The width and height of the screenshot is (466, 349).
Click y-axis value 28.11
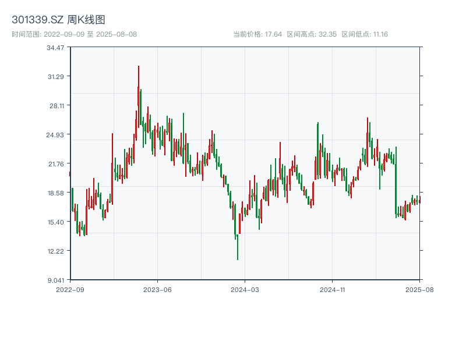(57, 106)
